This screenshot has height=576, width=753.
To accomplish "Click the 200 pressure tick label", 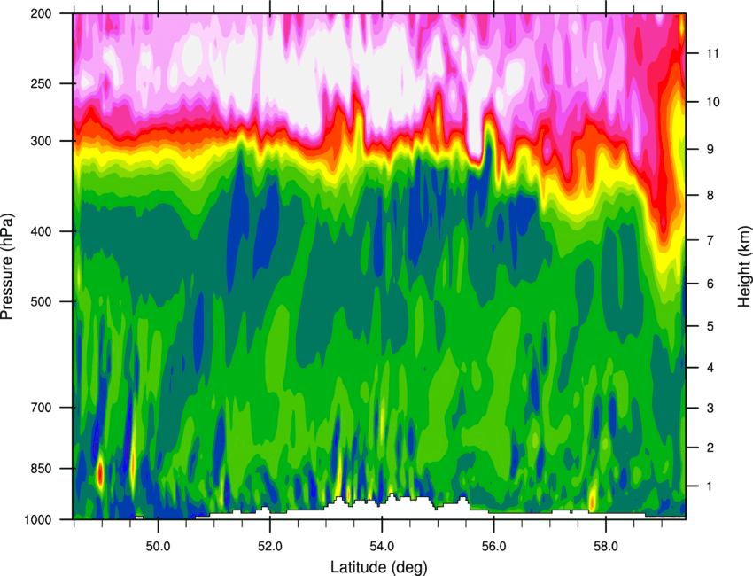I will point(42,13).
